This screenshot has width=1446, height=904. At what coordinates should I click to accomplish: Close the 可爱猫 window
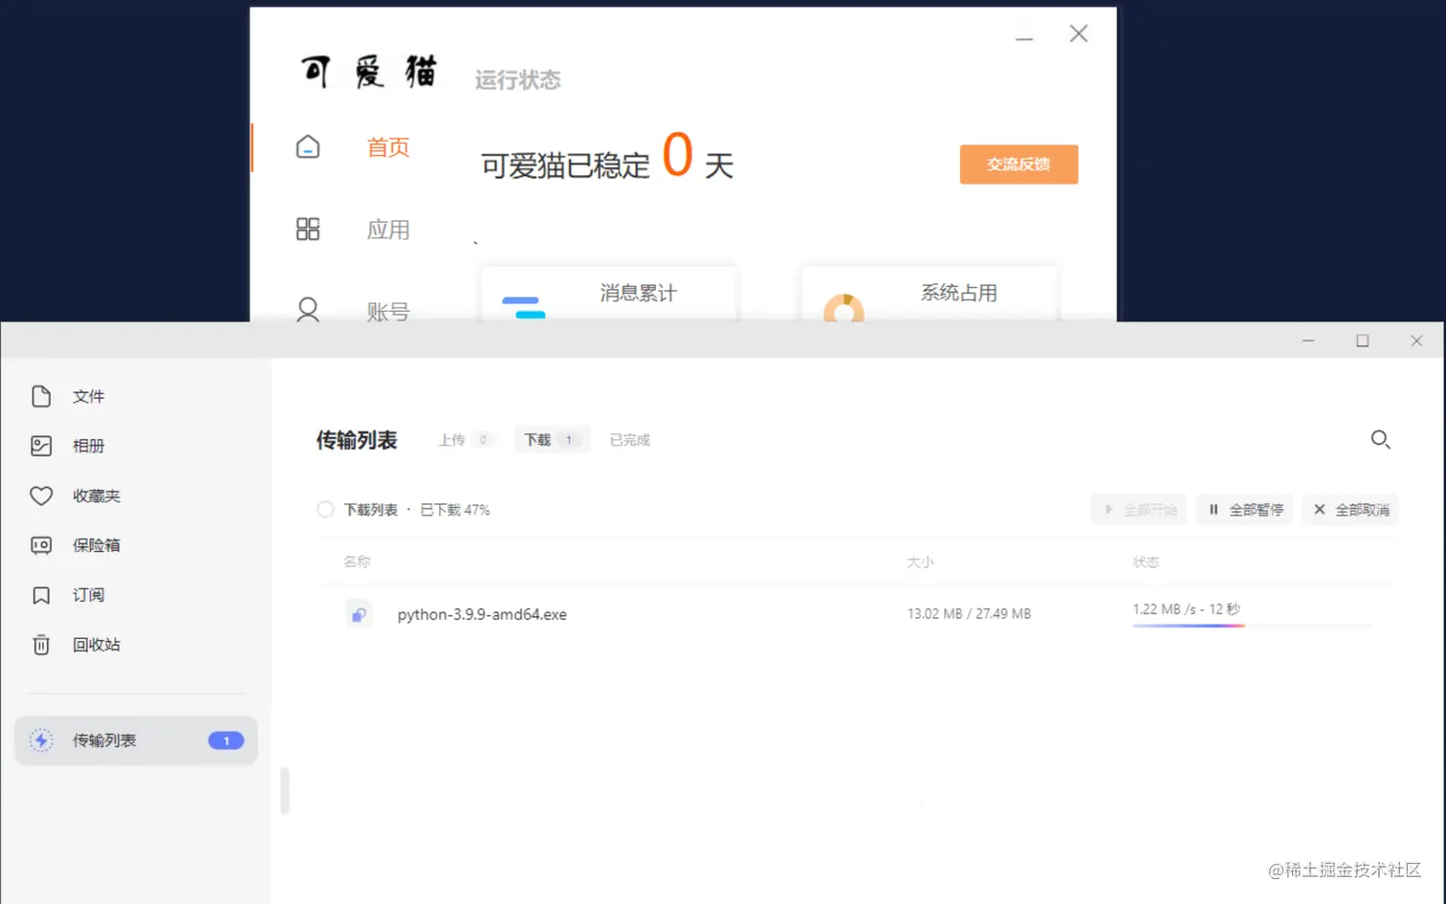[1079, 33]
